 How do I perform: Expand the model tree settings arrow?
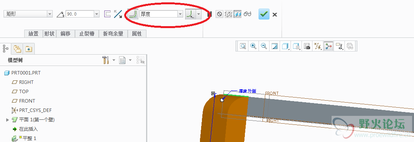tap(114, 60)
